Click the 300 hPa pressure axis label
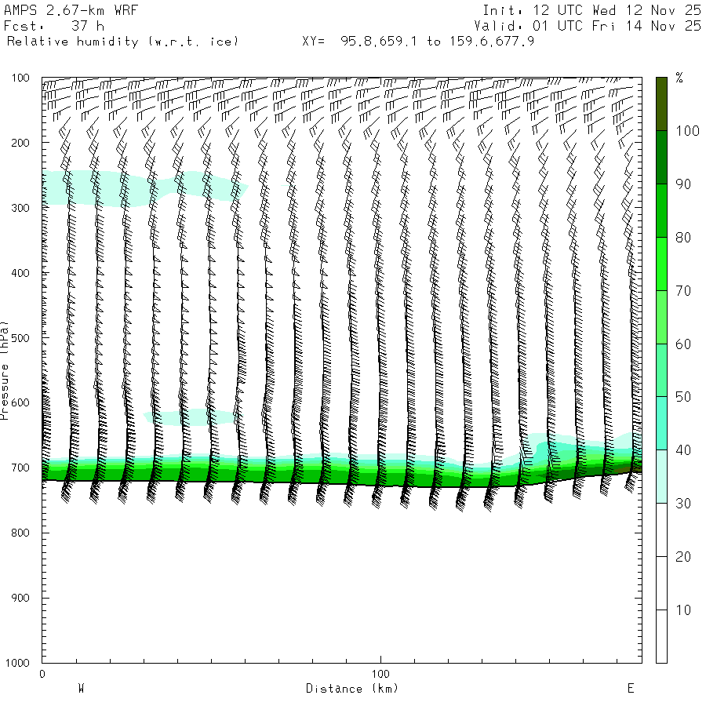 pyautogui.click(x=20, y=208)
